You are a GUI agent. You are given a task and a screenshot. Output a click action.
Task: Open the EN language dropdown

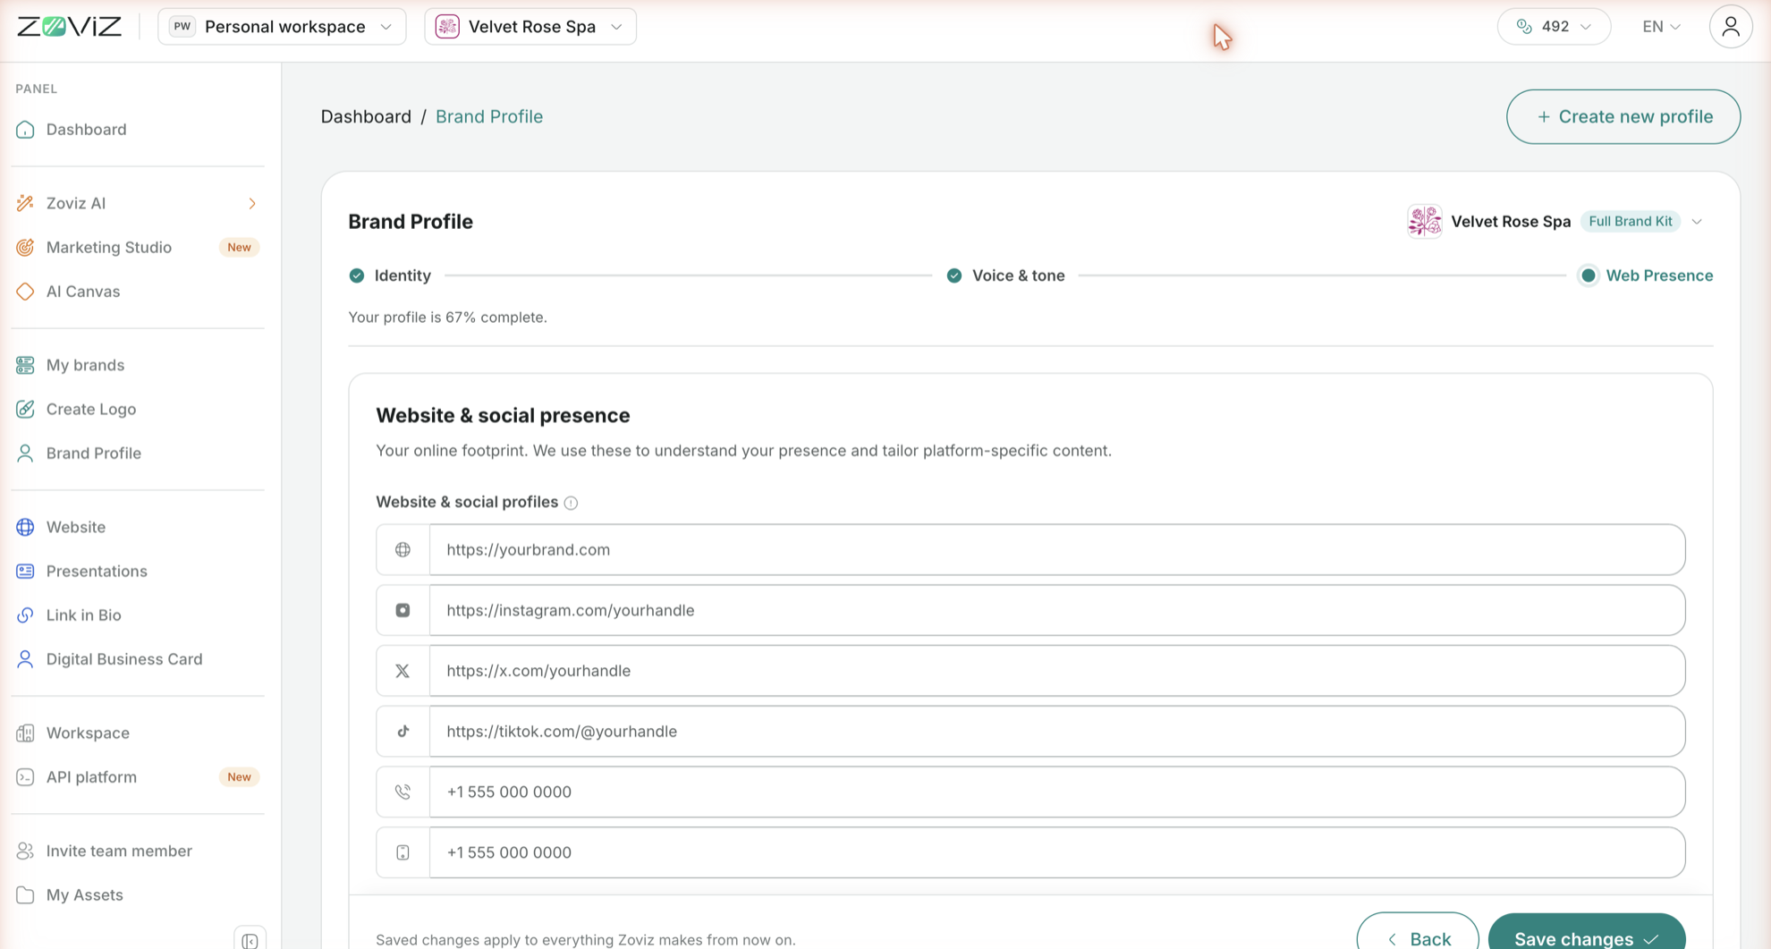coord(1661,27)
